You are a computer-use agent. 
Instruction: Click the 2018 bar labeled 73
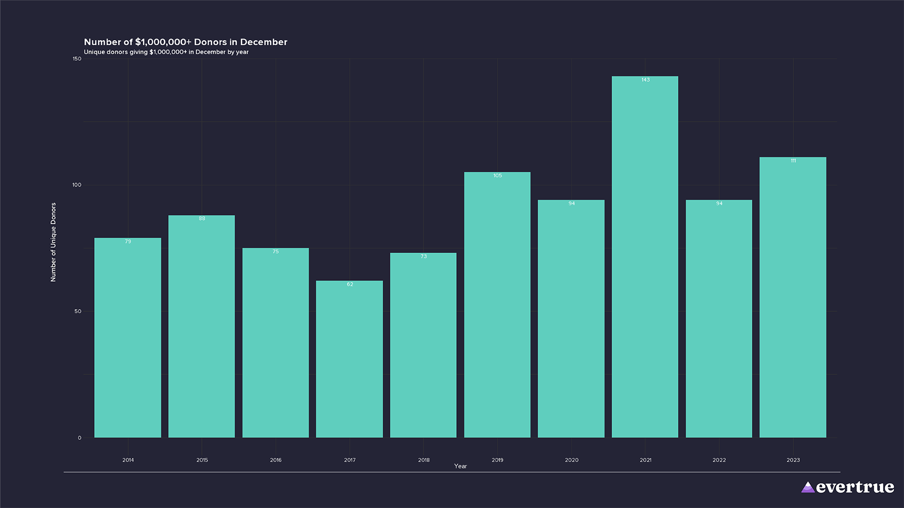pyautogui.click(x=423, y=346)
